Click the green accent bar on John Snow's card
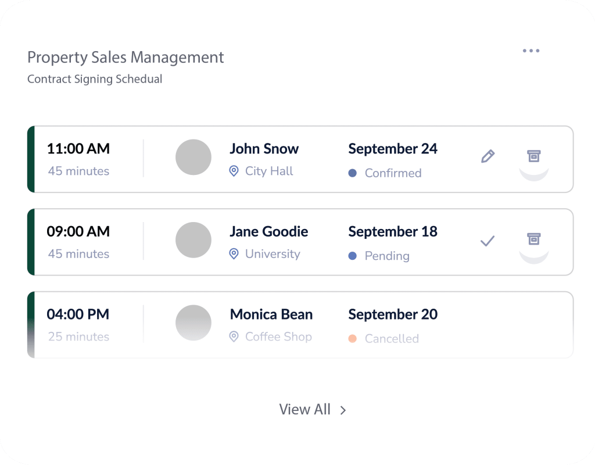Image resolution: width=595 pixels, height=465 pixels. [30, 158]
